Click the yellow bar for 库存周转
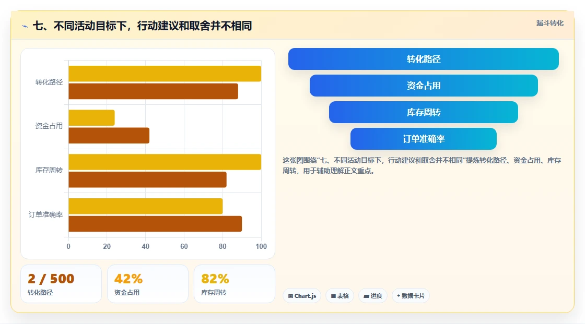Viewport: 585px width, 324px height. (165, 162)
